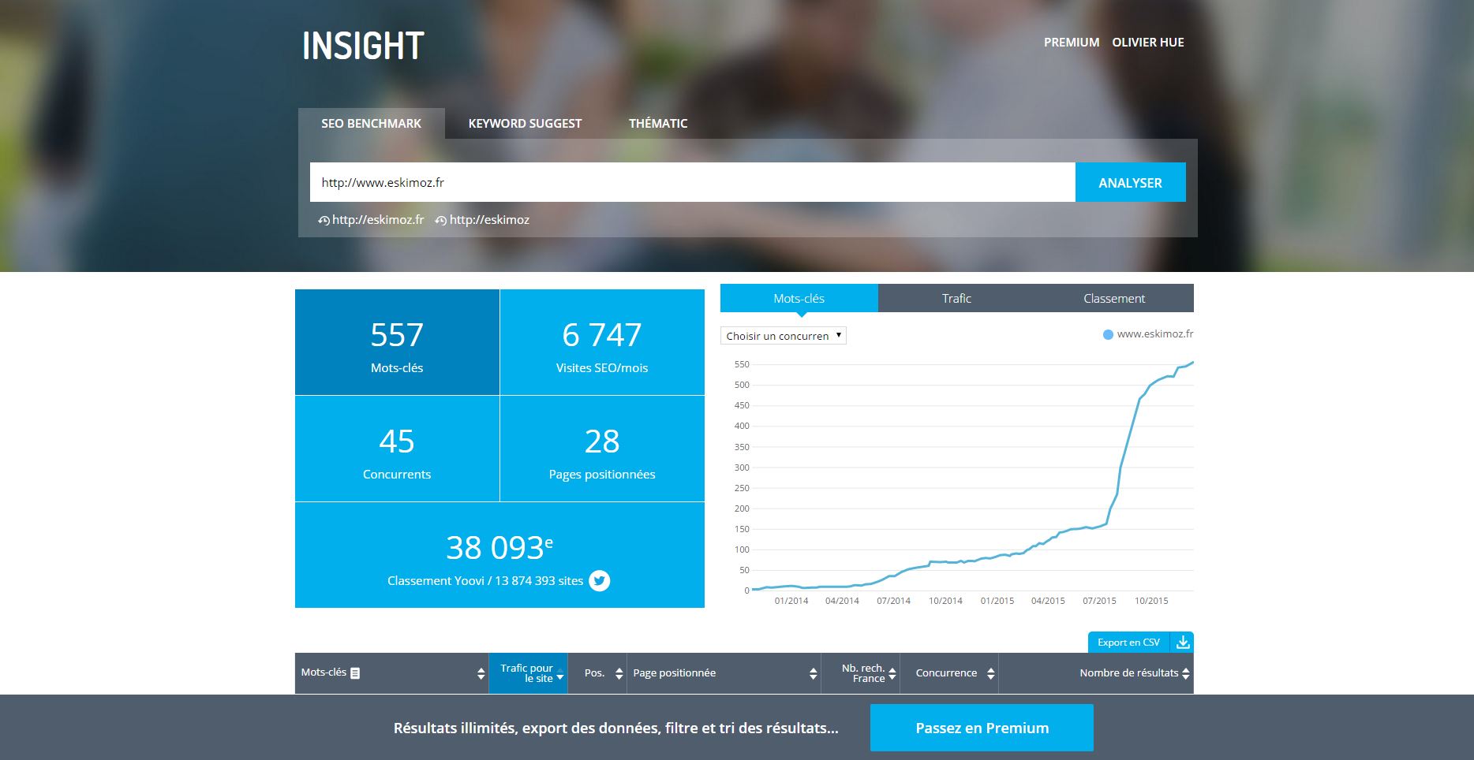Screen dimensions: 1474x760
Task: Click the document icon next to Mots-clés header
Action: (x=355, y=673)
